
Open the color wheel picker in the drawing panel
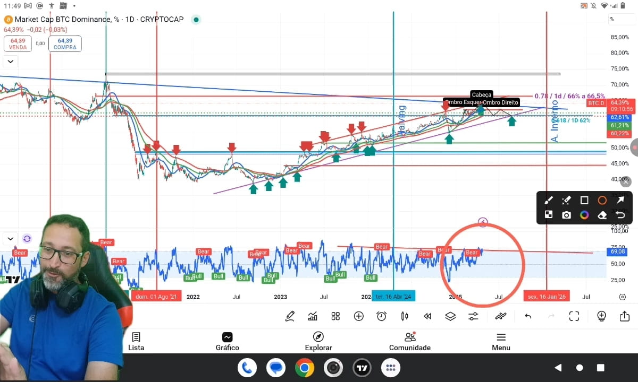584,215
